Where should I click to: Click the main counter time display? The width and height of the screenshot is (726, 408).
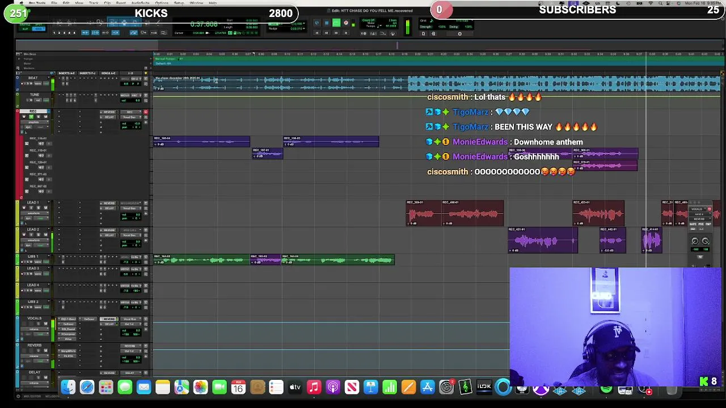click(x=204, y=24)
